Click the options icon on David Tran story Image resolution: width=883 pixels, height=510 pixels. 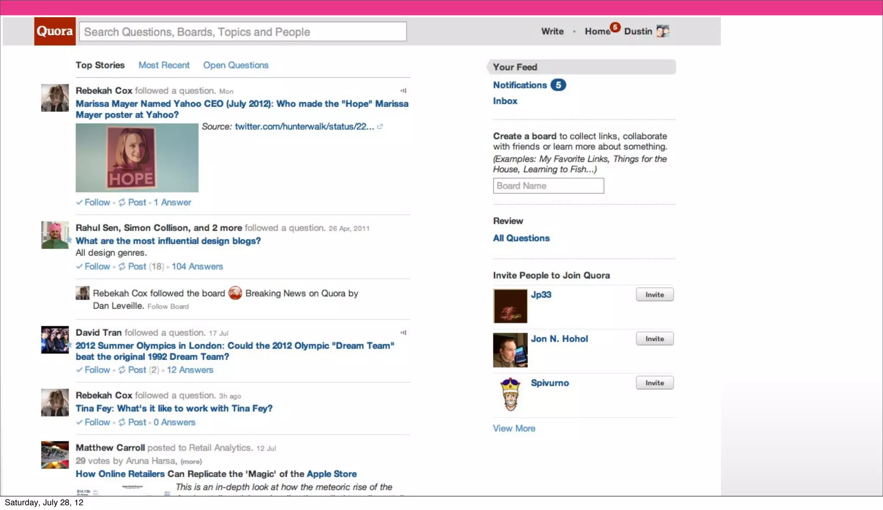pos(403,333)
